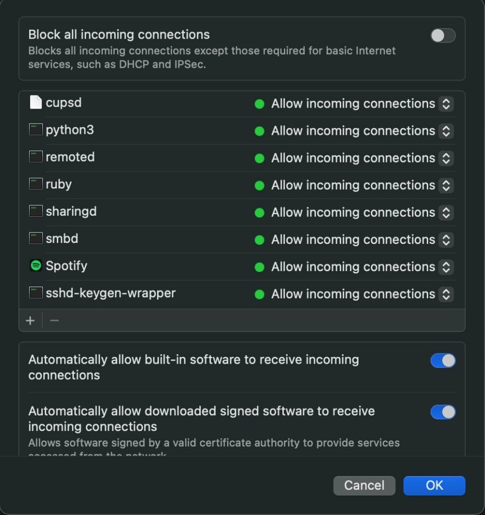Screen dimensions: 485x515
Task: Click the plus button to add an application
Action: [30, 320]
